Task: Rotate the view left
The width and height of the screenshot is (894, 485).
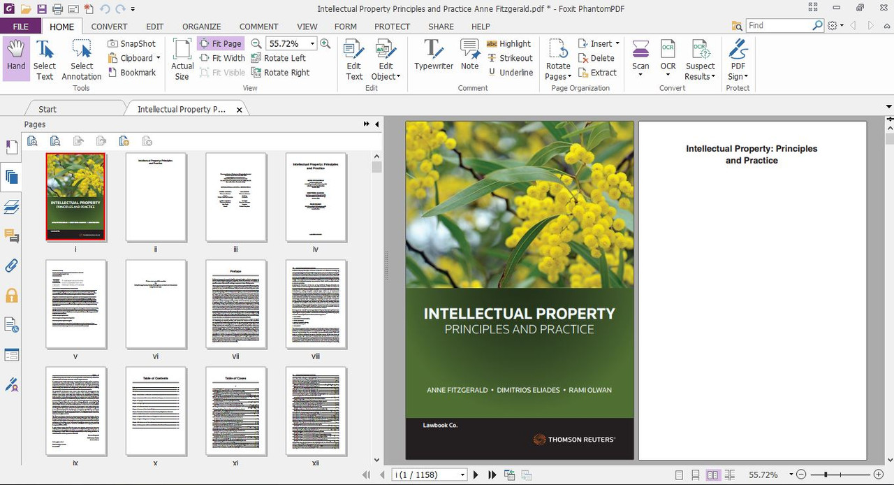Action: [x=278, y=58]
